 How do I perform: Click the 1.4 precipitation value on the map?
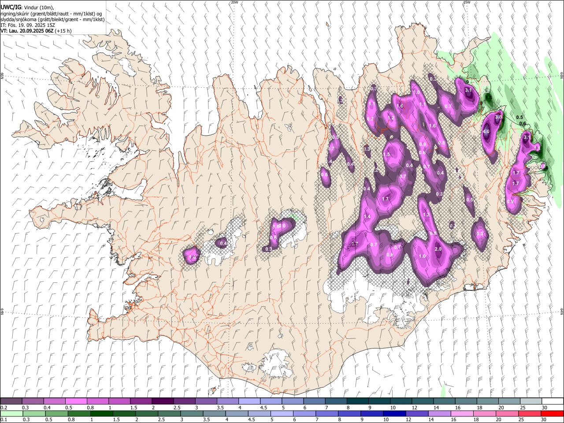click(367, 216)
